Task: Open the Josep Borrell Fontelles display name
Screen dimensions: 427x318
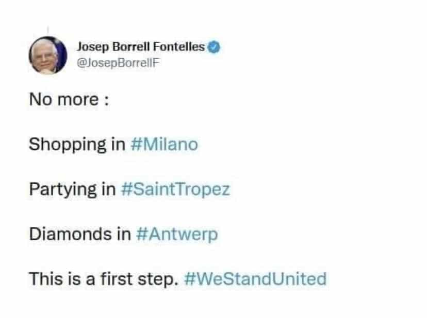Action: pos(141,48)
